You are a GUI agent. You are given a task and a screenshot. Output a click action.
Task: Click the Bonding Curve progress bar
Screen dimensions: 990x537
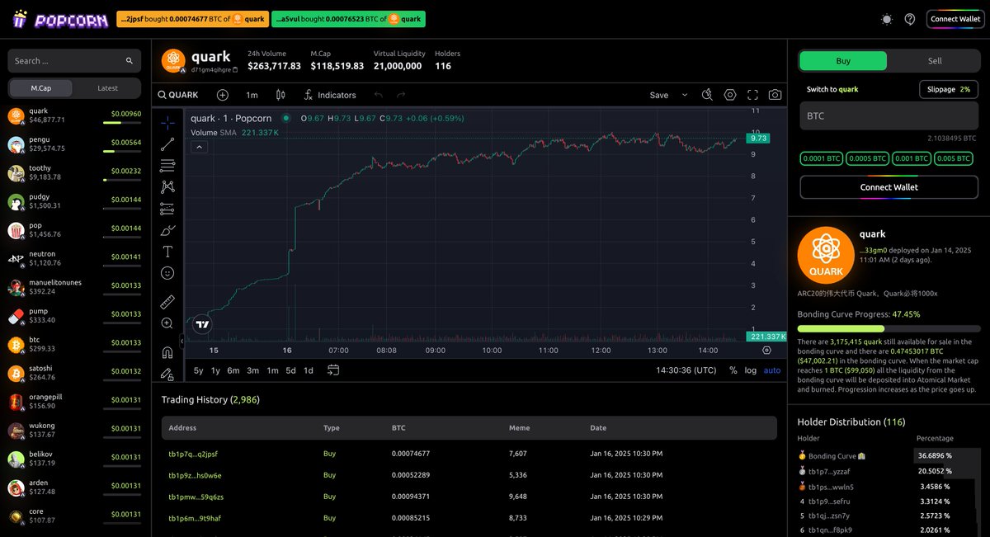click(x=889, y=328)
